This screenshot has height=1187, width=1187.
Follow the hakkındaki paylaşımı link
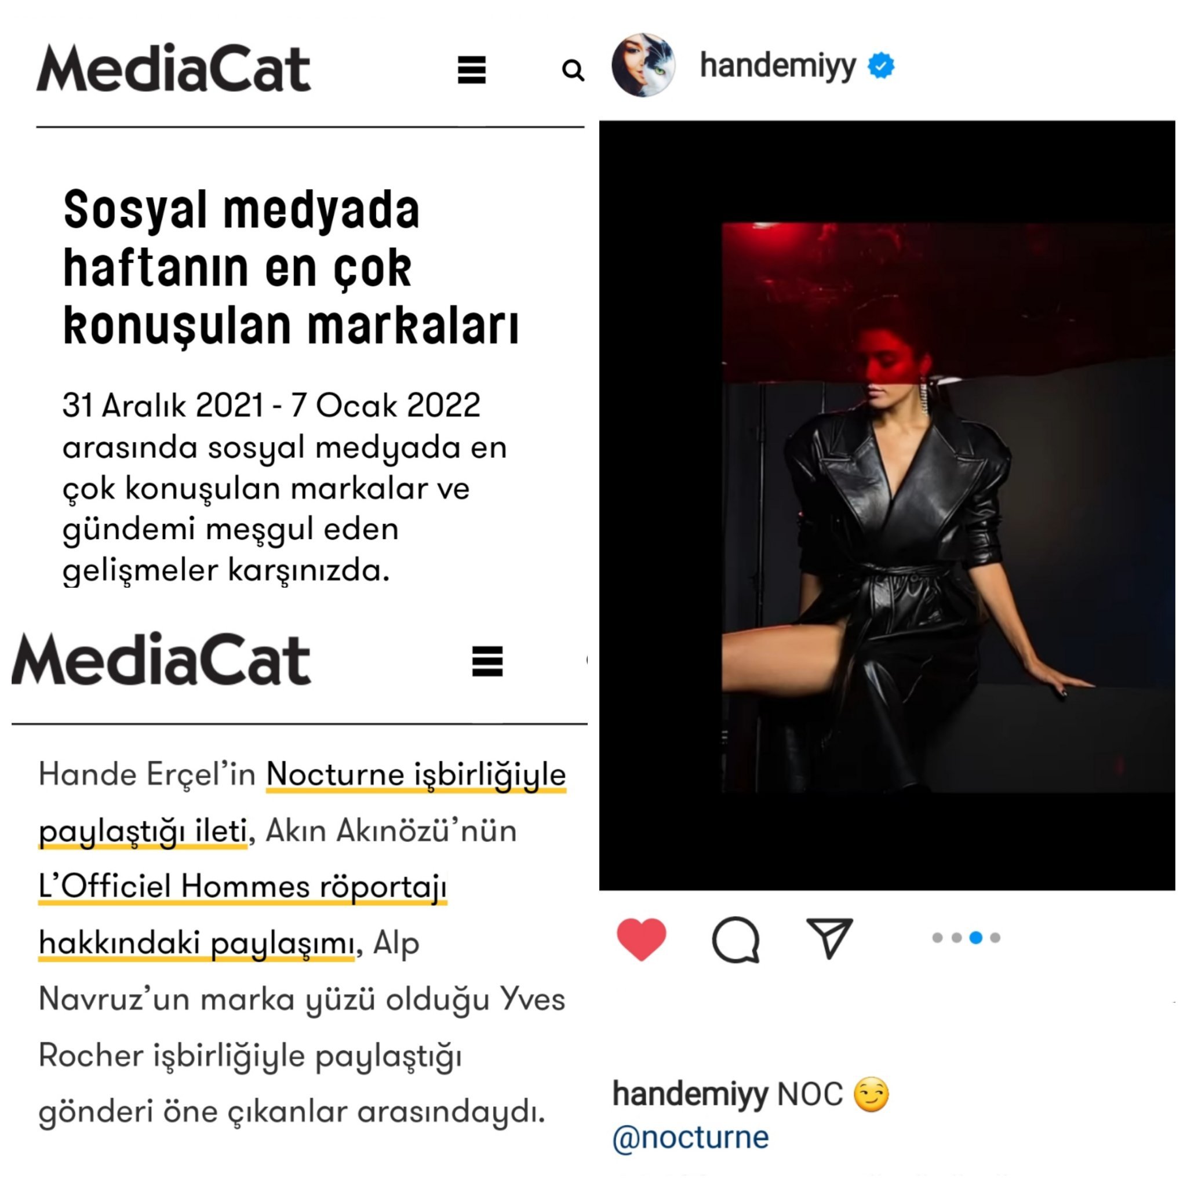[196, 943]
